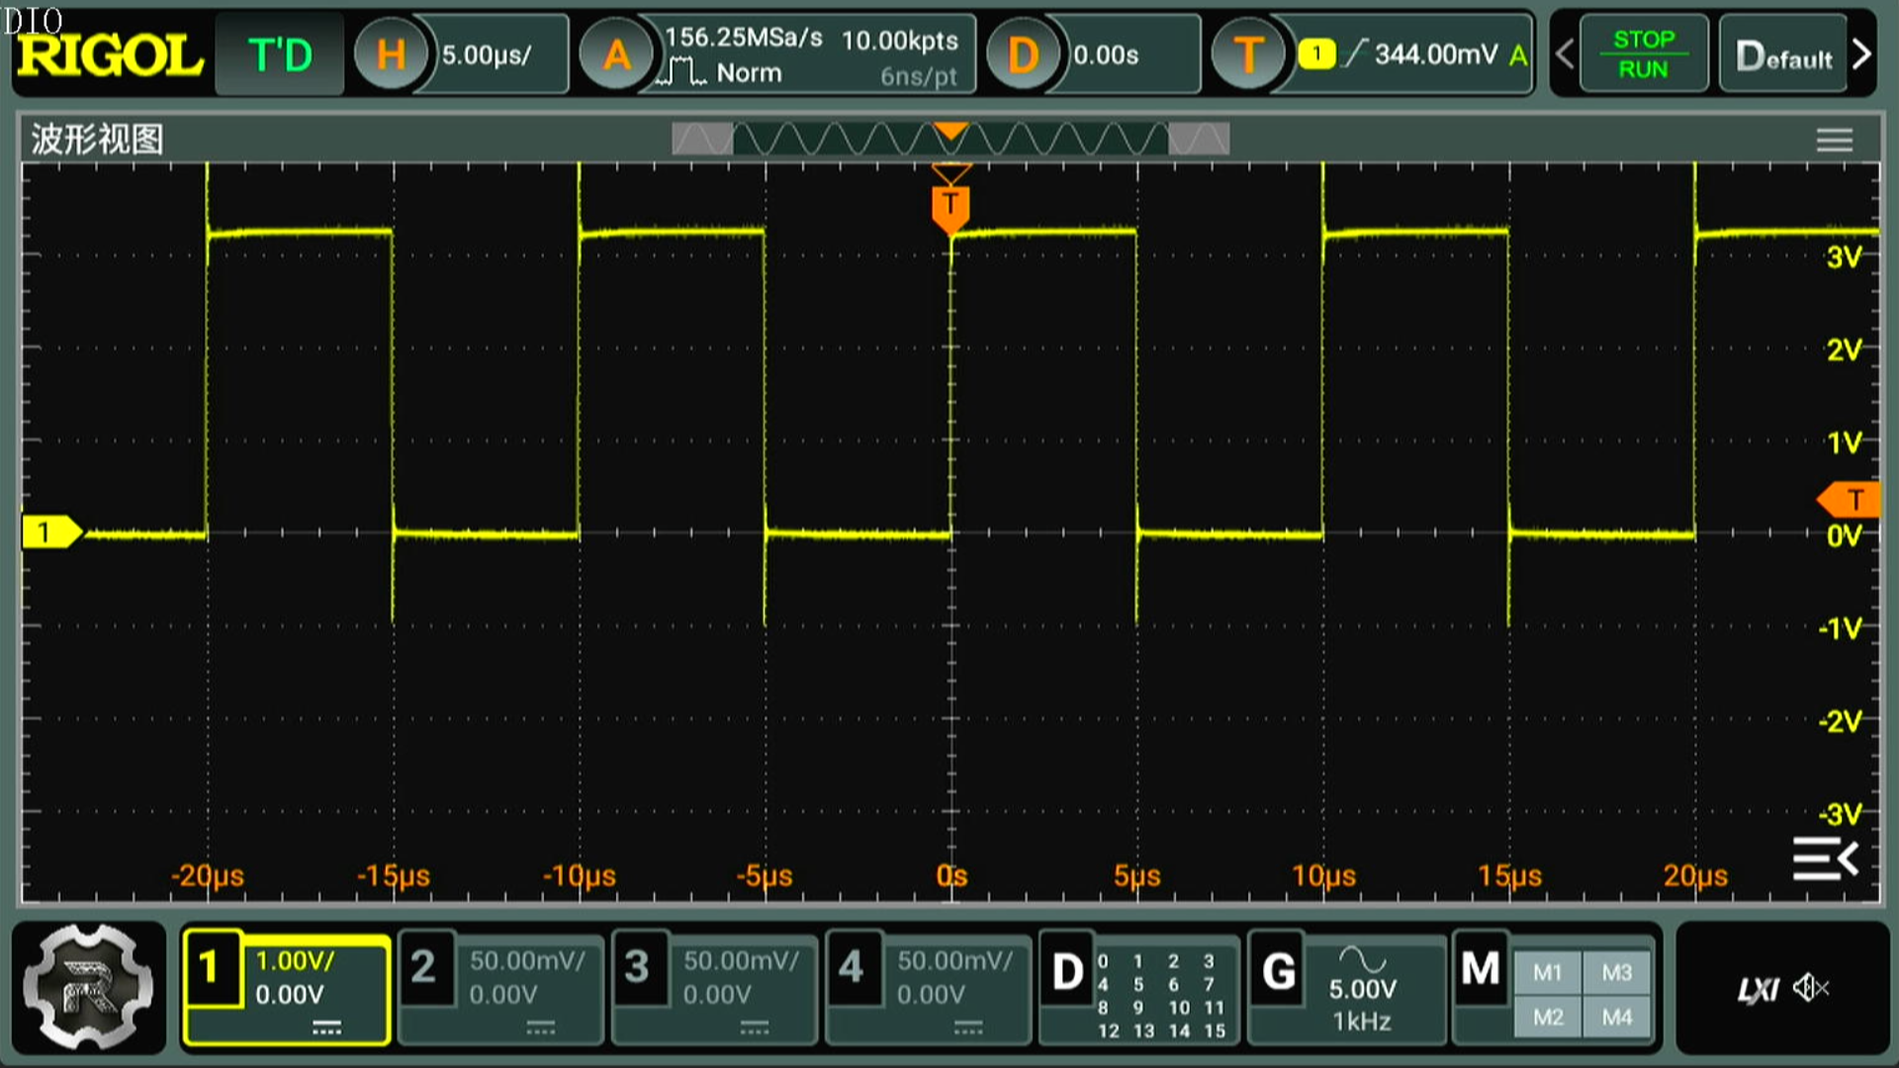Click the 1kHz generator frequency value
Image resolution: width=1899 pixels, height=1068 pixels.
point(1362,1022)
